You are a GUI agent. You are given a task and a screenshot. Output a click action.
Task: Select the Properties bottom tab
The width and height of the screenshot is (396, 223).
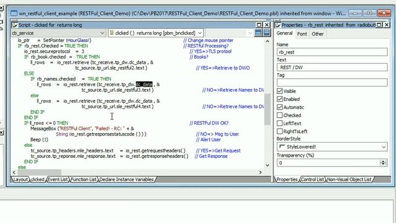(x=286, y=180)
